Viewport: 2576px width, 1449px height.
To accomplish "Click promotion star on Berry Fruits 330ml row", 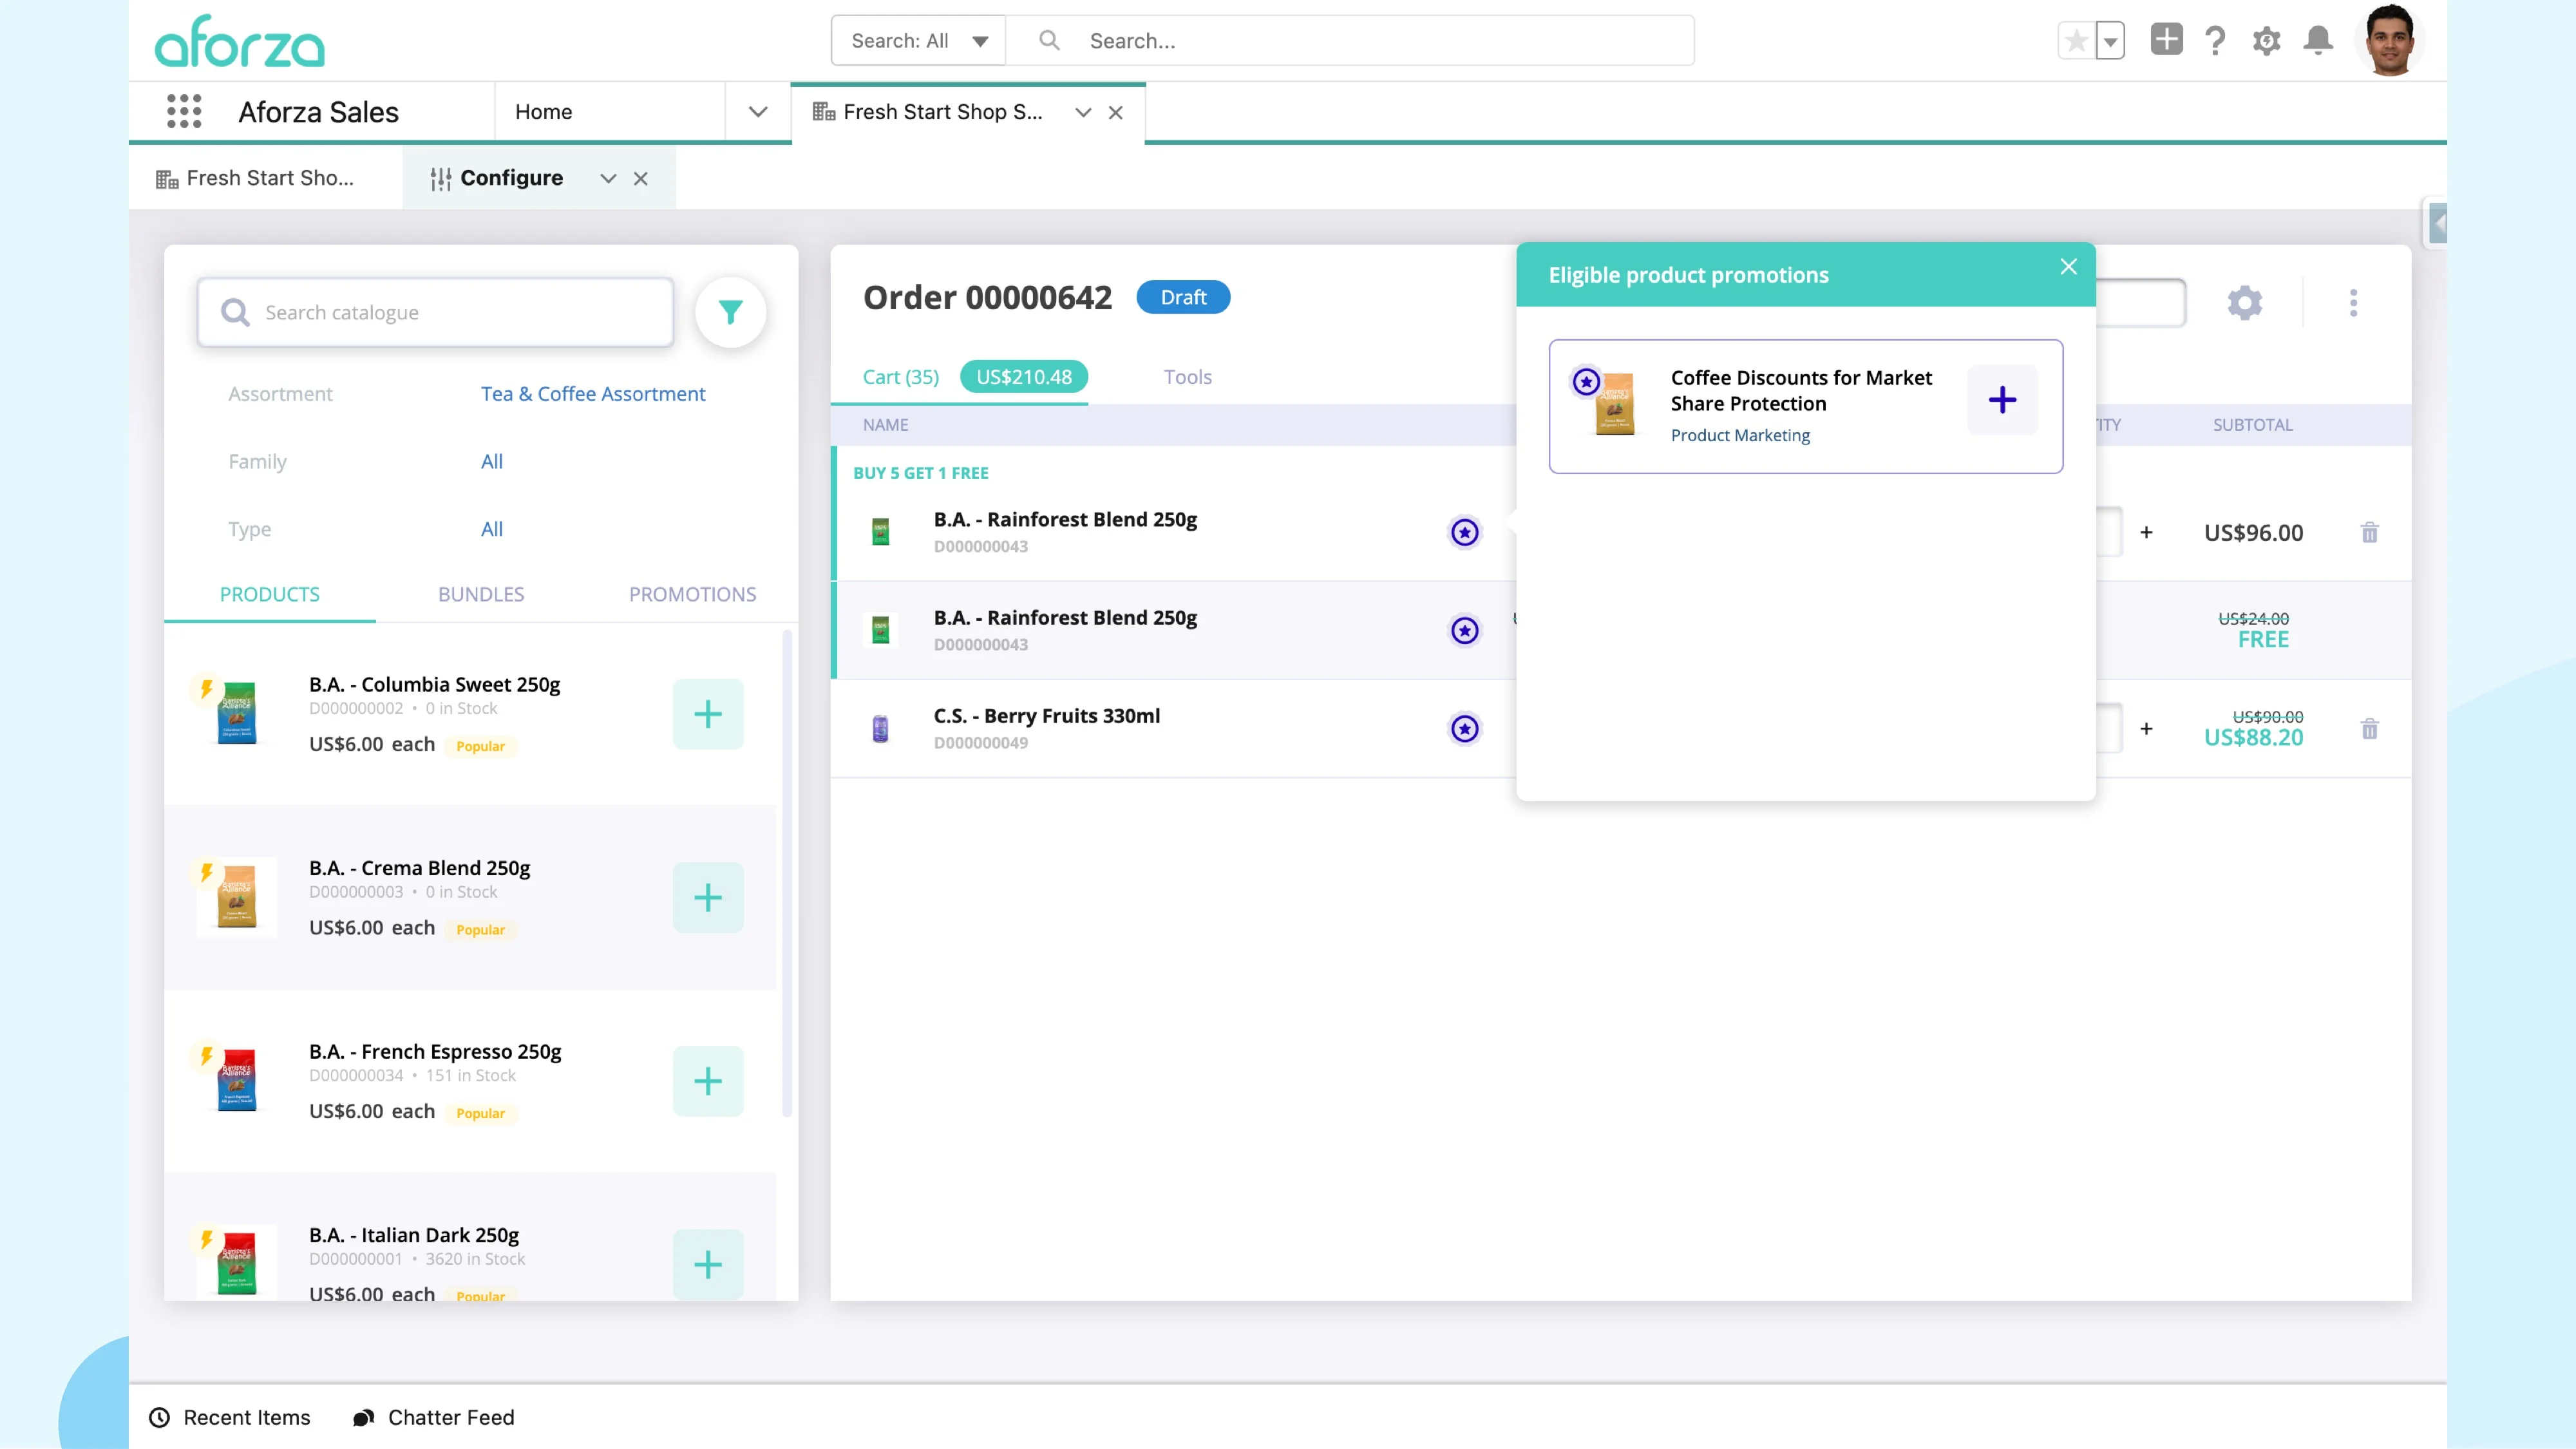I will (x=1465, y=729).
